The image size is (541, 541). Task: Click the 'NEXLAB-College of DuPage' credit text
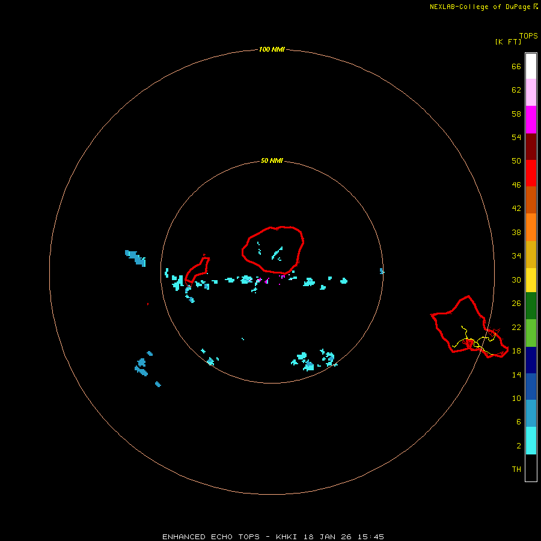pyautogui.click(x=481, y=7)
